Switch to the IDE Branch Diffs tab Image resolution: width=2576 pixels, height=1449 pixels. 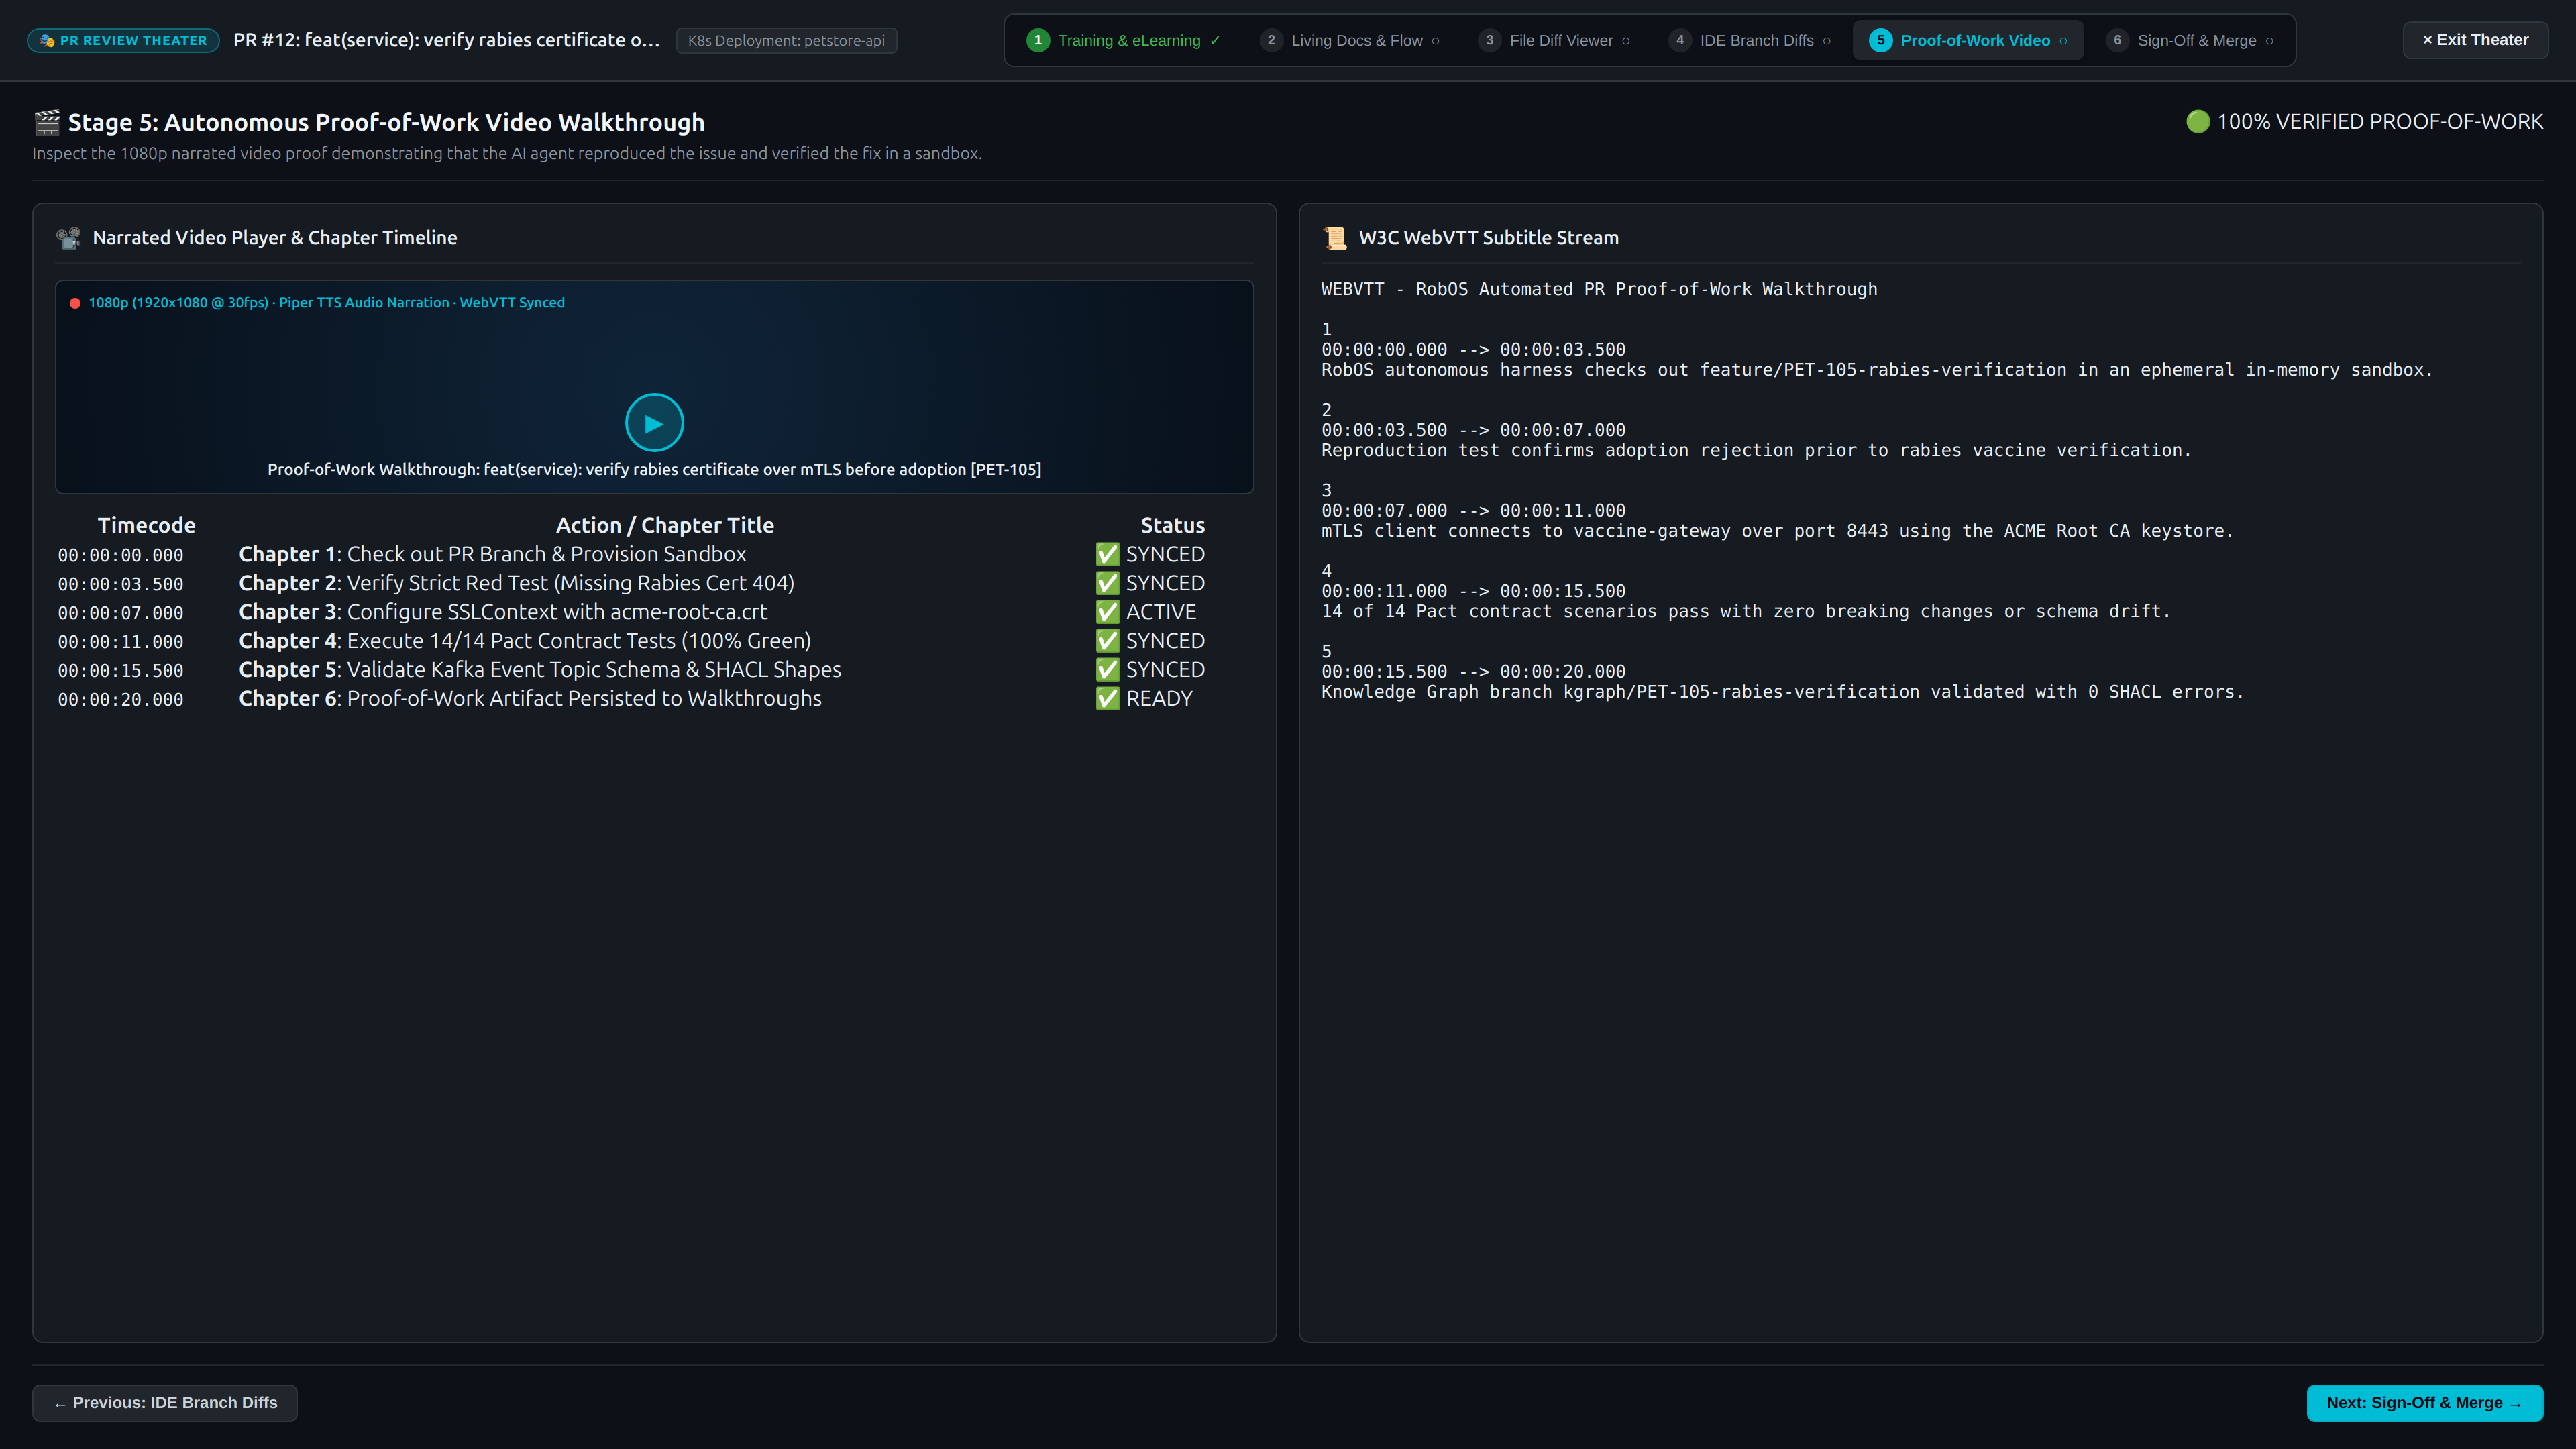click(x=1750, y=40)
